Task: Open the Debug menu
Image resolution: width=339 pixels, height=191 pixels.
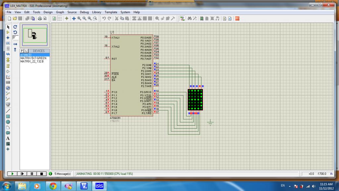Action: [x=84, y=12]
